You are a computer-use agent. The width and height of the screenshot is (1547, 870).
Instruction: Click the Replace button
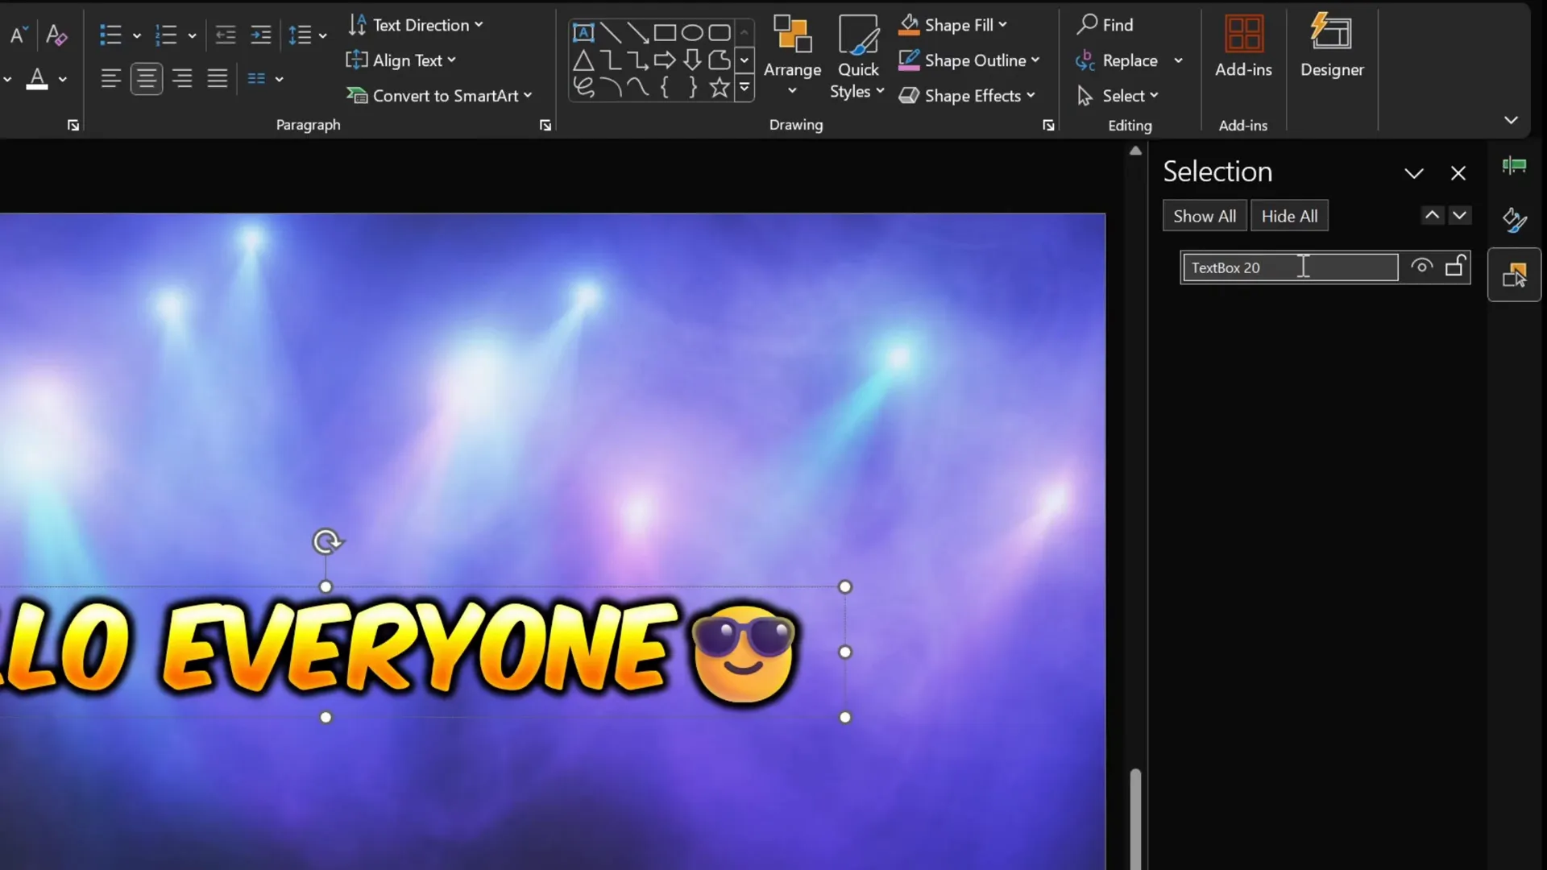click(1118, 60)
